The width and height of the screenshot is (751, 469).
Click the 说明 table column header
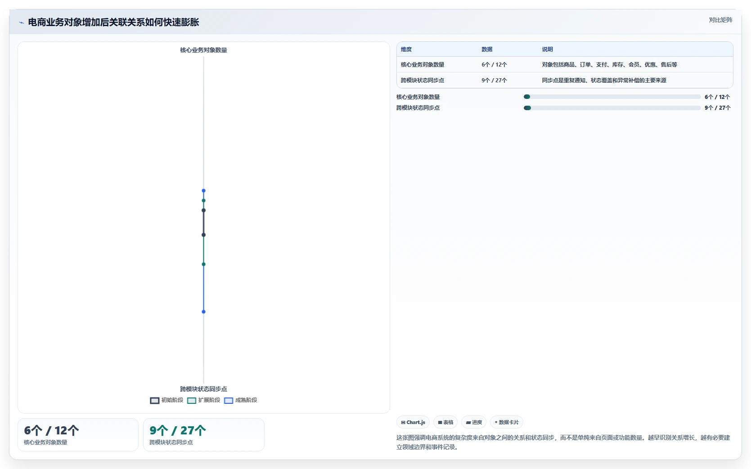point(547,49)
